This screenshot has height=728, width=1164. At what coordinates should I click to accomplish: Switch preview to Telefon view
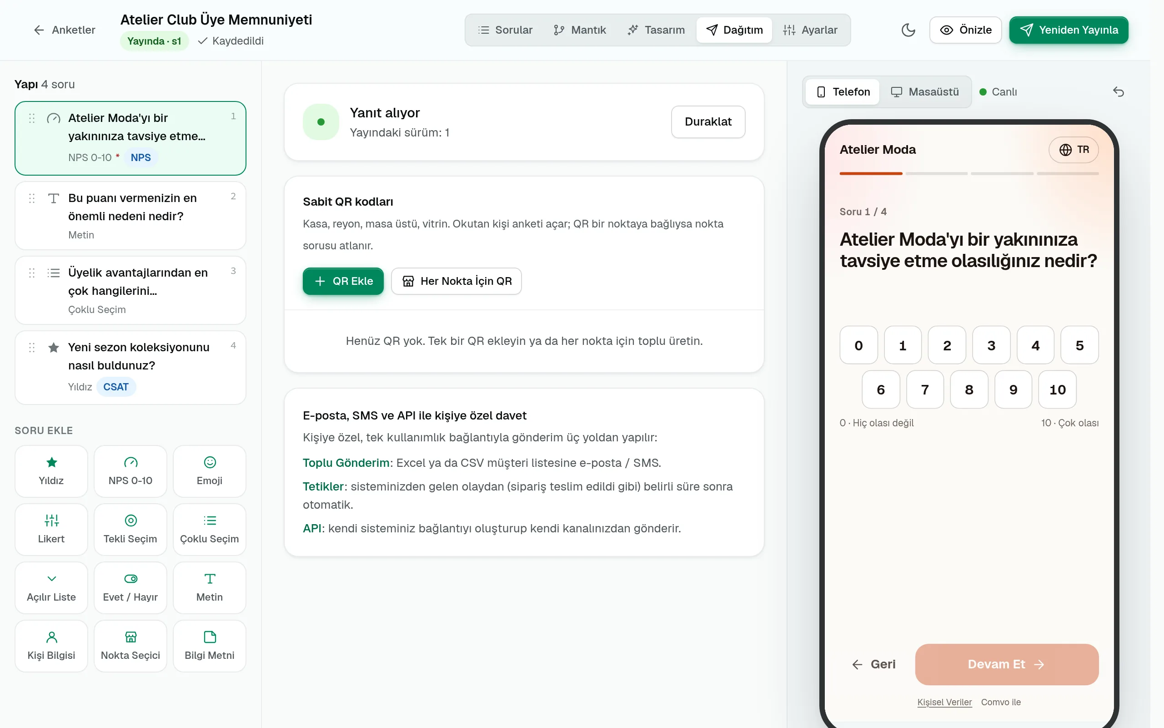pyautogui.click(x=843, y=91)
